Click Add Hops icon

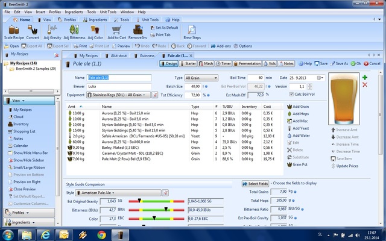289,114
